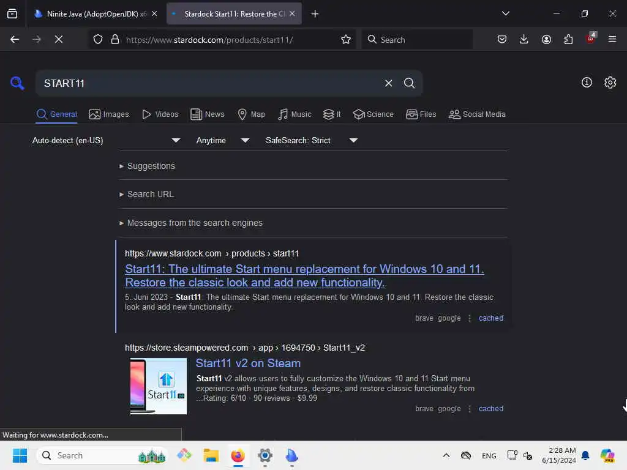Switch to Ninite Java tab
The height and width of the screenshot is (470, 627).
95,14
